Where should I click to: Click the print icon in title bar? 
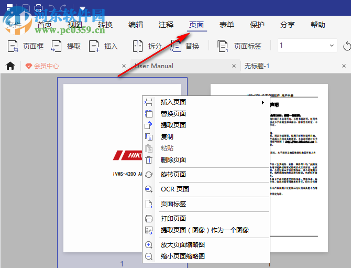38,8
